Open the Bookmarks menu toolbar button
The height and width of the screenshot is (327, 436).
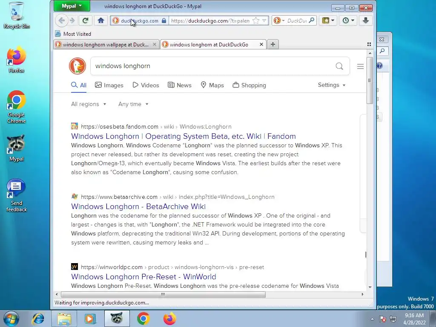pos(328,20)
